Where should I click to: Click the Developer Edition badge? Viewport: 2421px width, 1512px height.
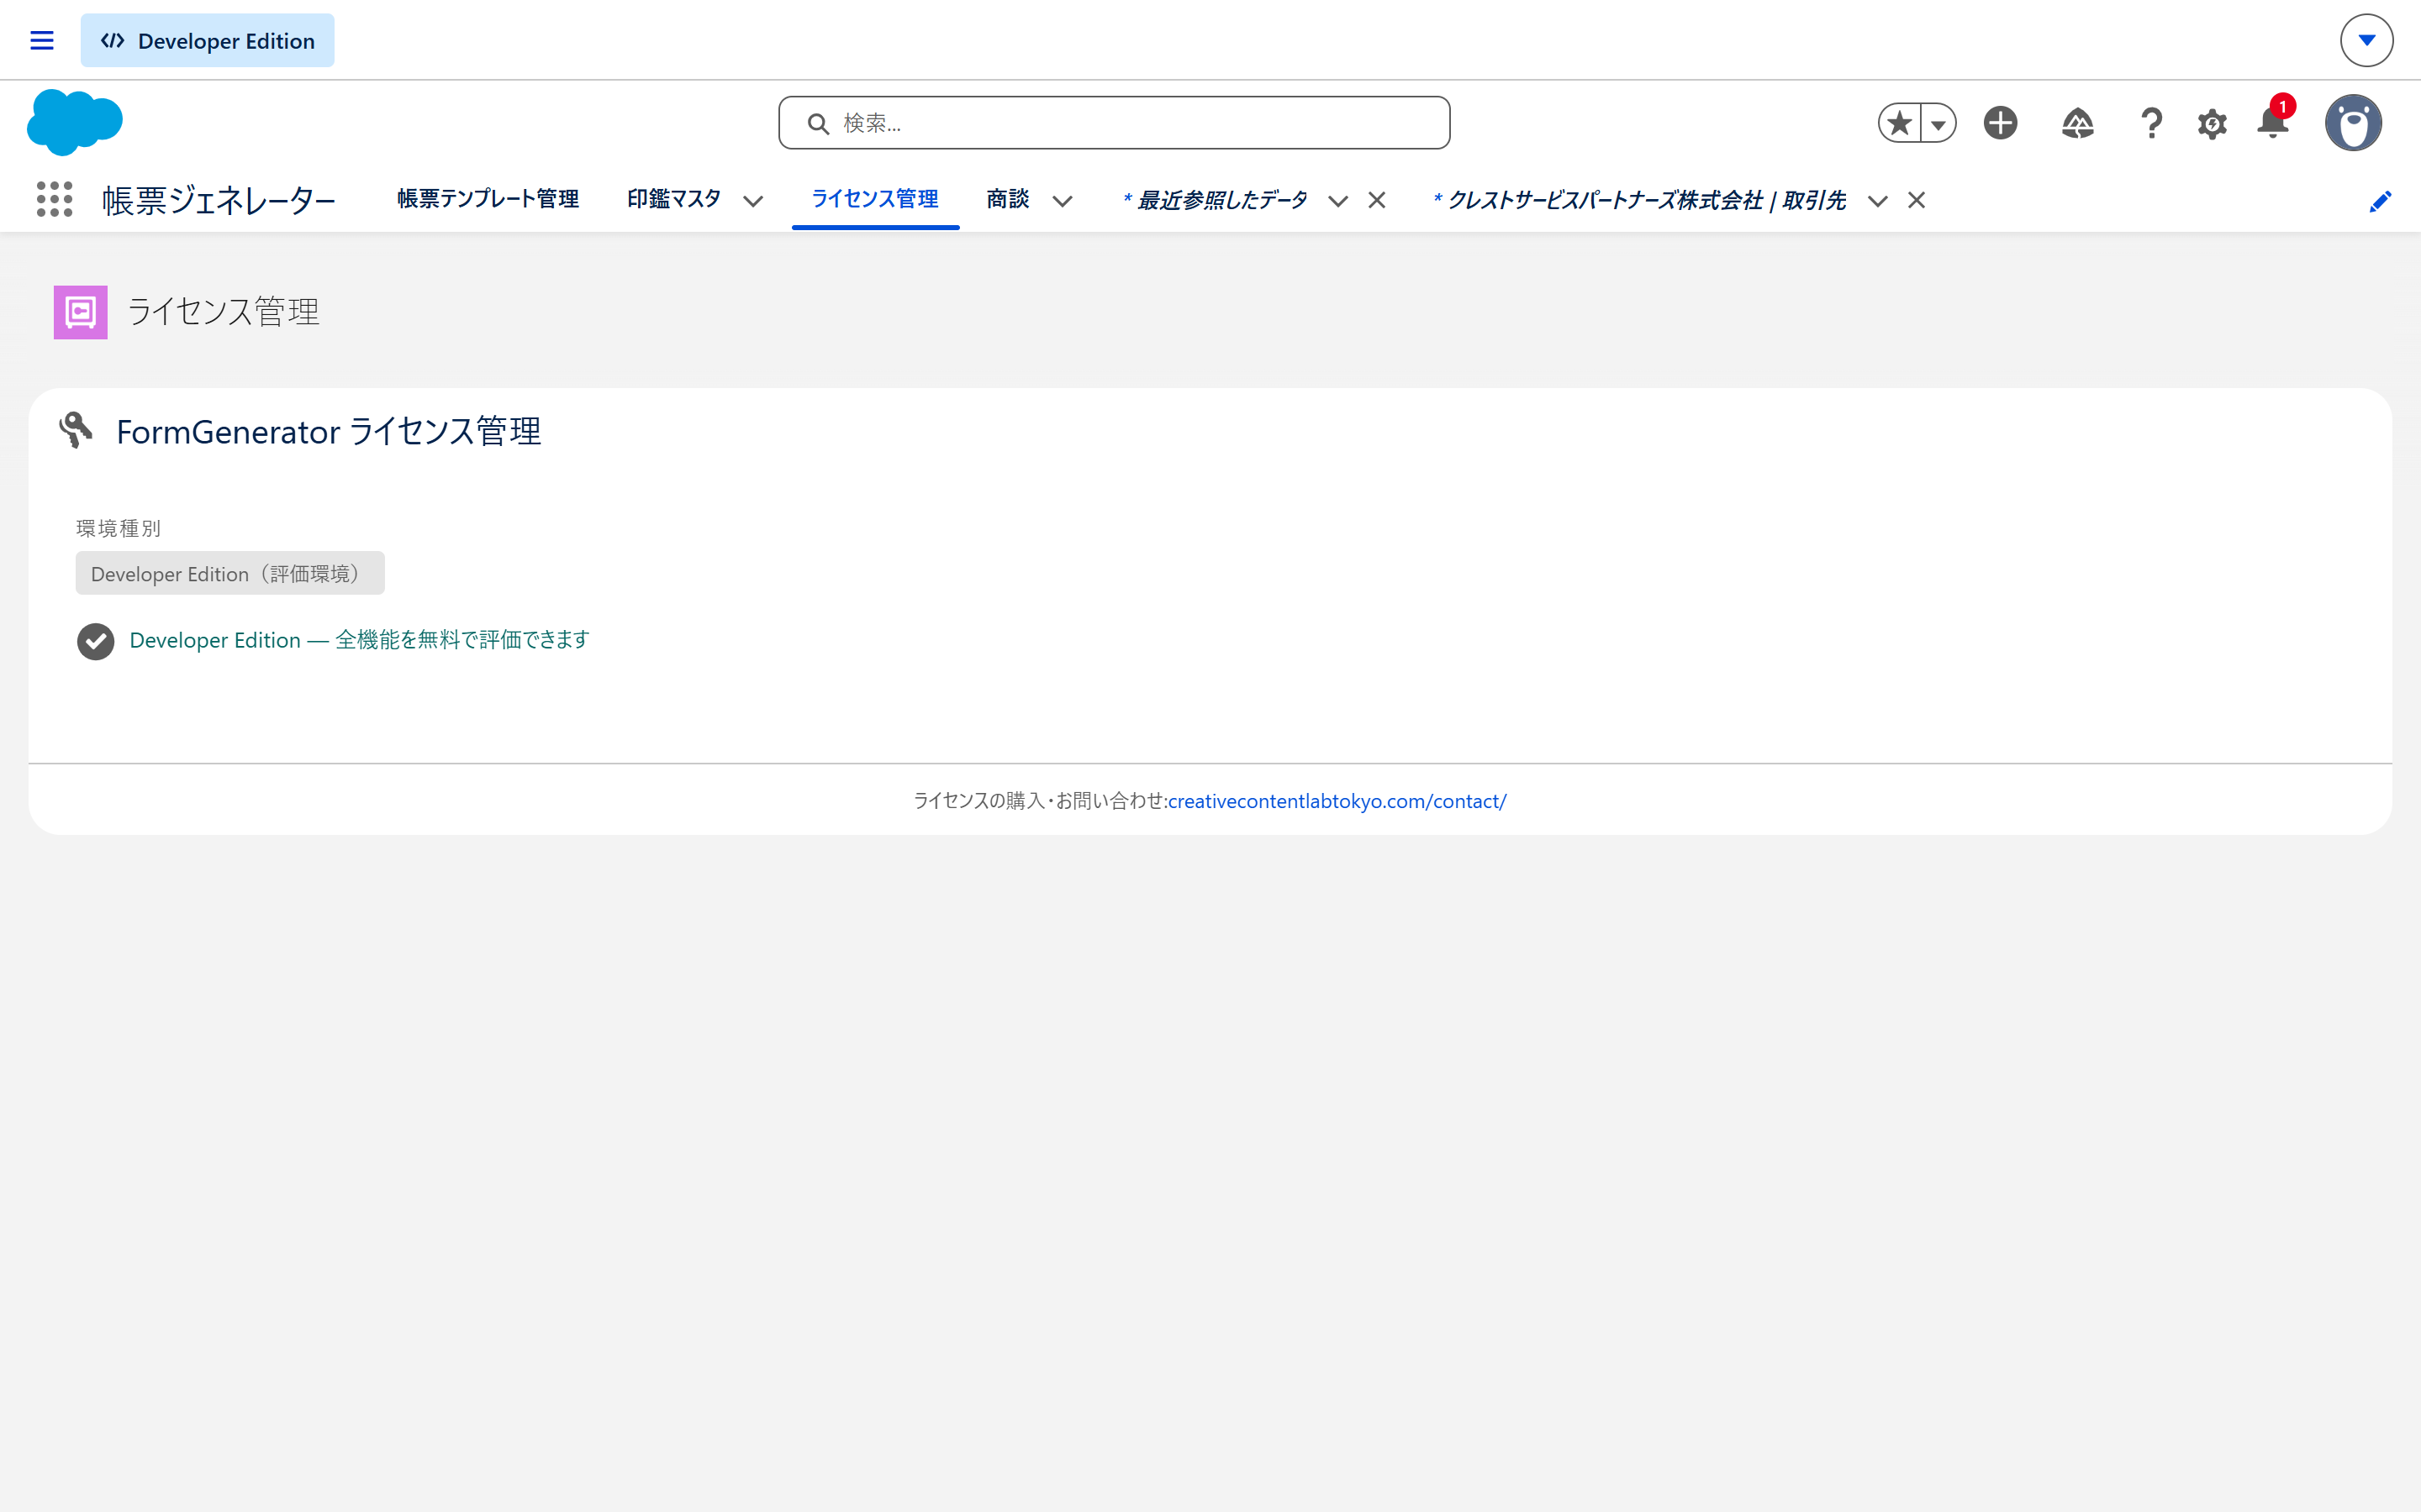click(x=207, y=41)
